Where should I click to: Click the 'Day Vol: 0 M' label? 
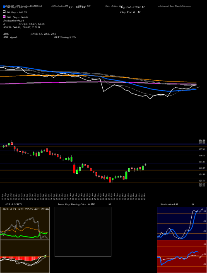(x=130, y=12)
